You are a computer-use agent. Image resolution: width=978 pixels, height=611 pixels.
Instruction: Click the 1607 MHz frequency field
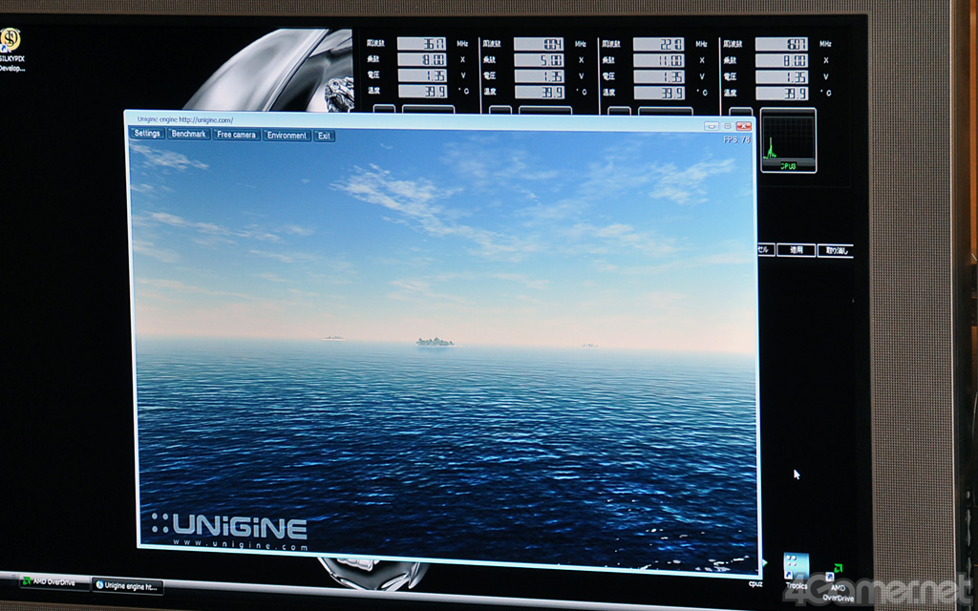click(x=781, y=44)
